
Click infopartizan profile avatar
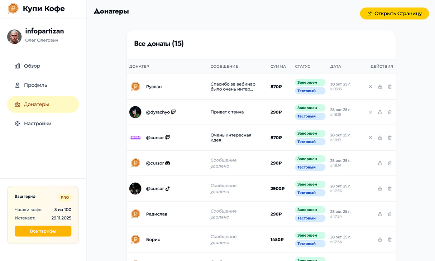(14, 37)
